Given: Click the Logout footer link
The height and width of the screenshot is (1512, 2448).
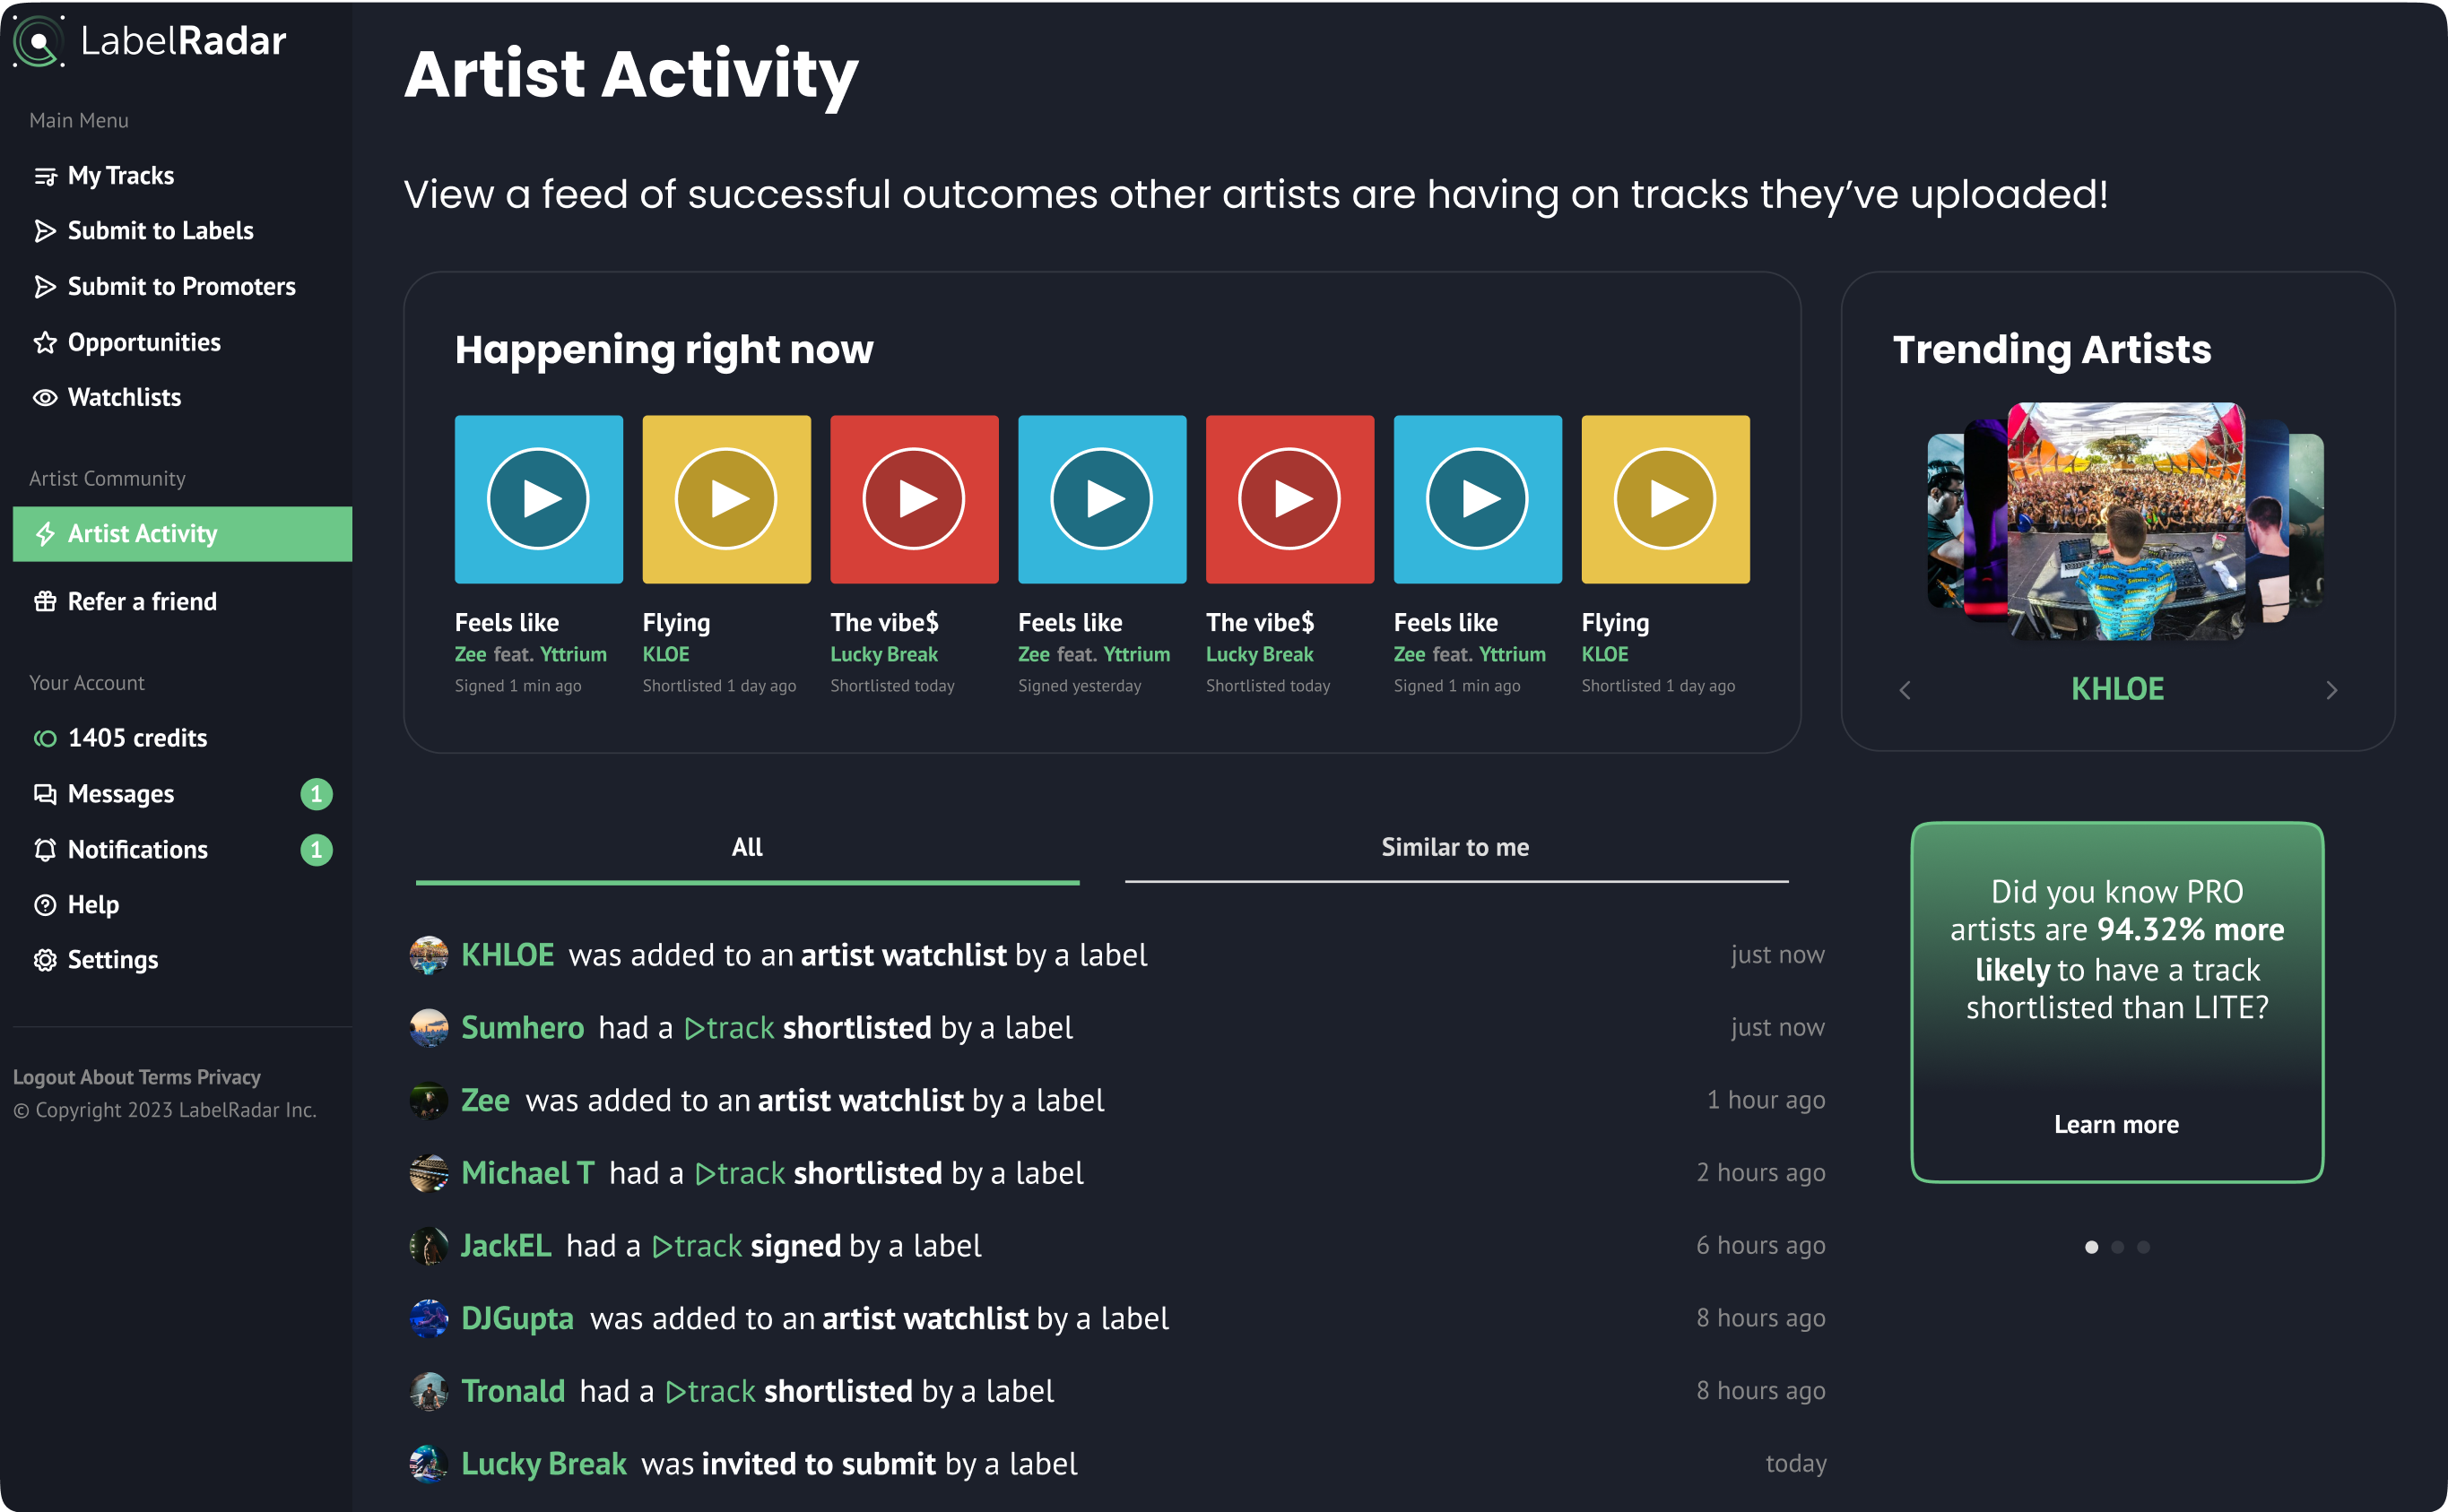Looking at the screenshot, I should pos(43,1077).
